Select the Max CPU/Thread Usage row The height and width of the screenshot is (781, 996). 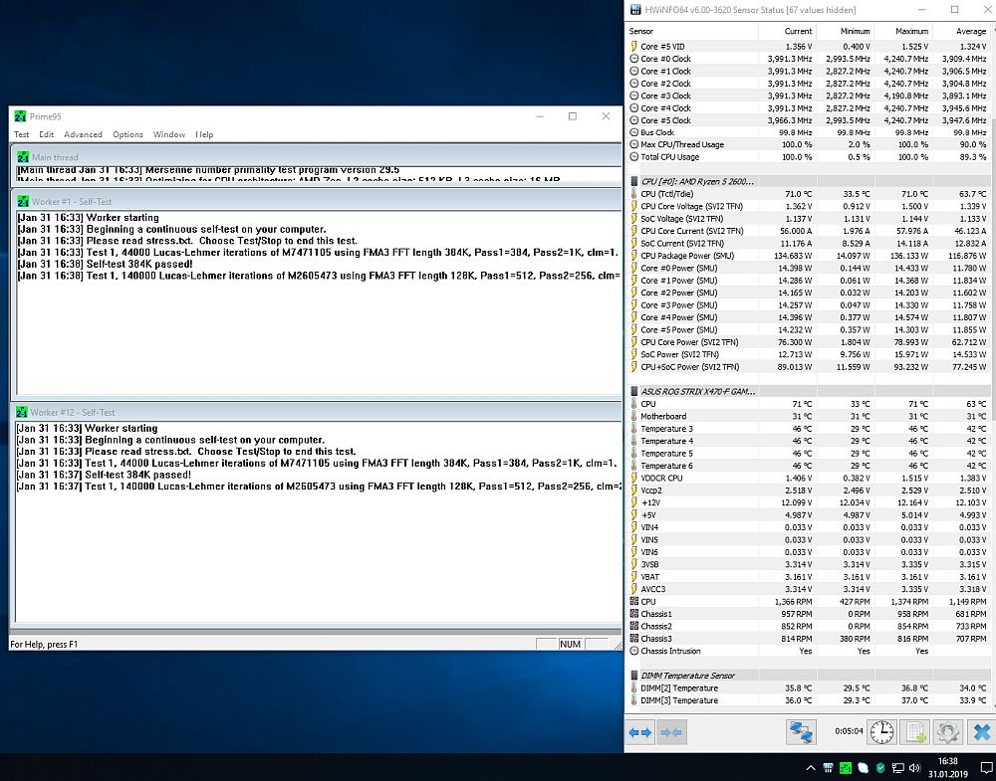point(808,144)
